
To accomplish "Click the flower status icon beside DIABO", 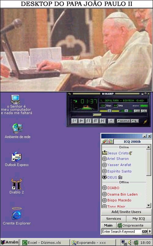I will [x=104, y=188].
